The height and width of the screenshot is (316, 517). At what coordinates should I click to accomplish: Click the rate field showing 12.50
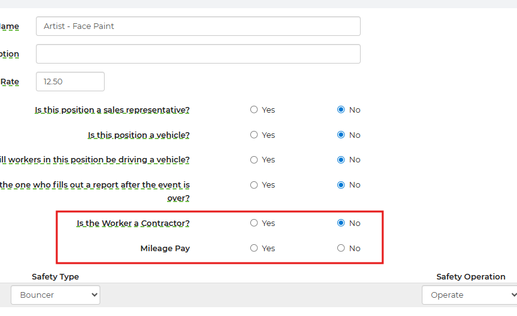coord(70,82)
